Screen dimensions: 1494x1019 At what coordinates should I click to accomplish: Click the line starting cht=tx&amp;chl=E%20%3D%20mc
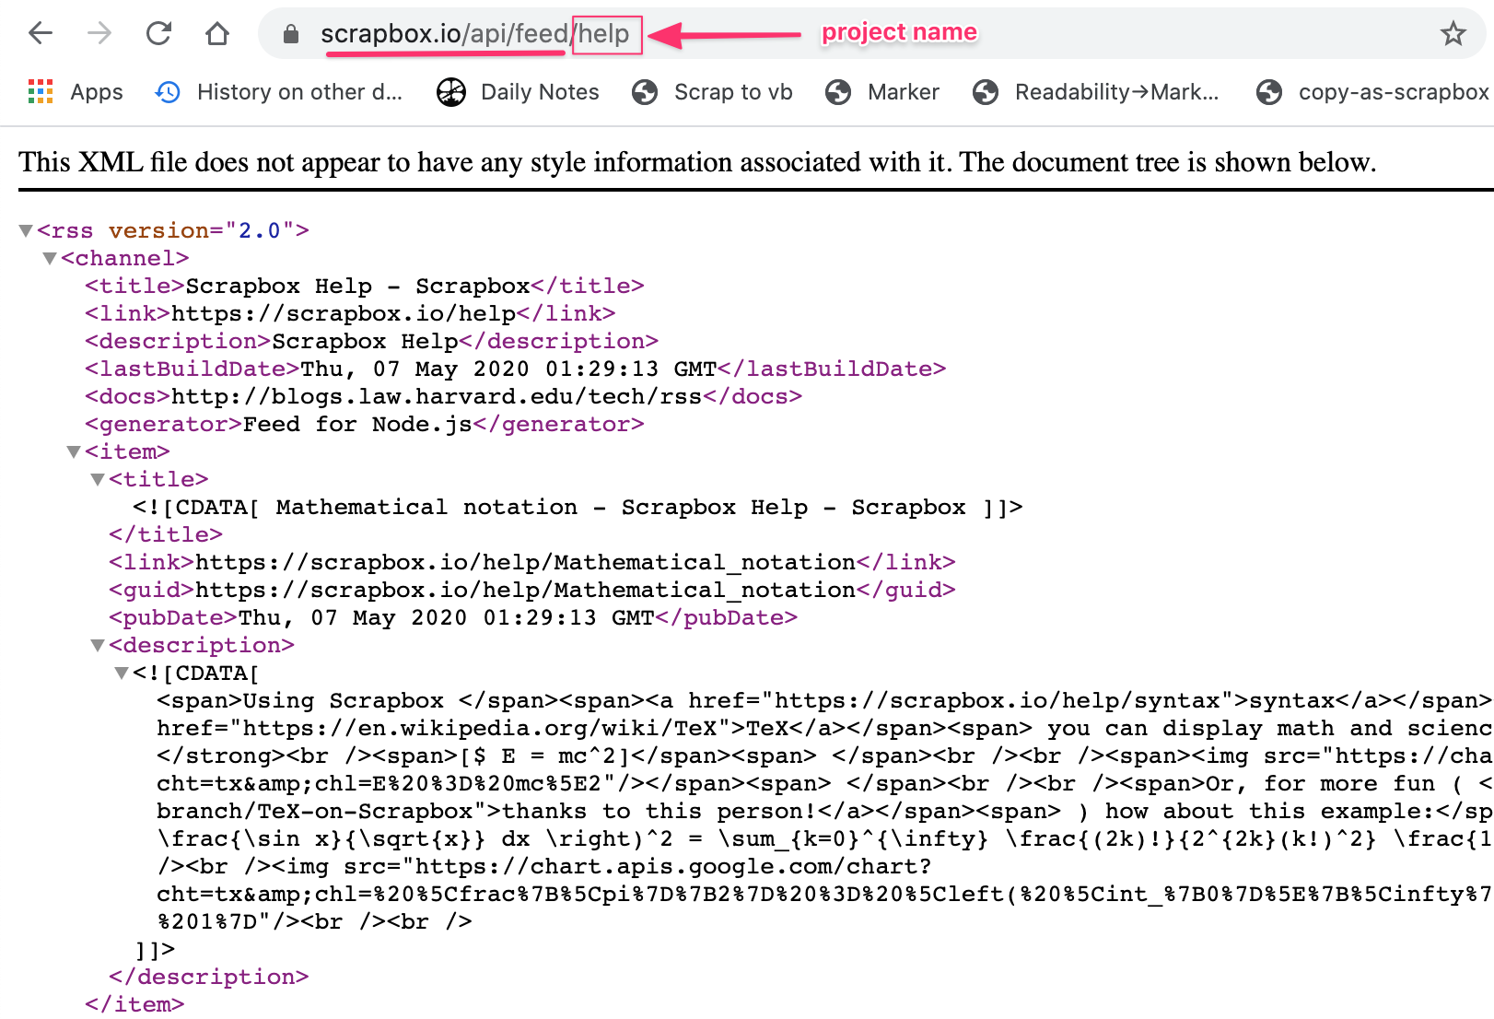tap(824, 783)
